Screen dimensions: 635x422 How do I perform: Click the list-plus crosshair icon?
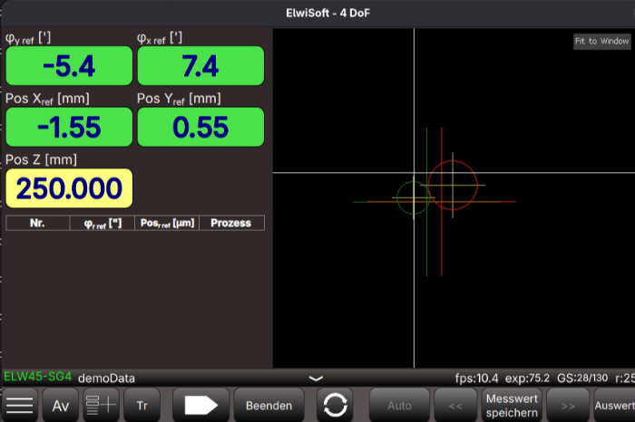pyautogui.click(x=101, y=406)
